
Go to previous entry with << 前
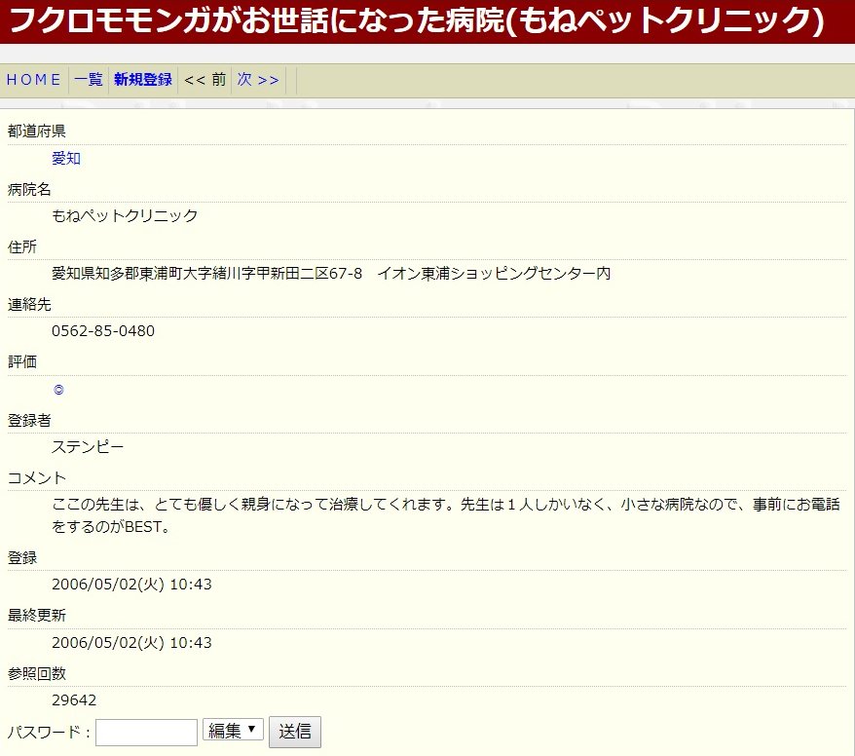(x=204, y=80)
